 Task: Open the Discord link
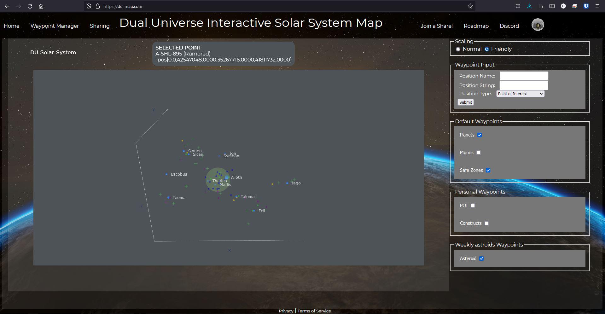(x=509, y=26)
